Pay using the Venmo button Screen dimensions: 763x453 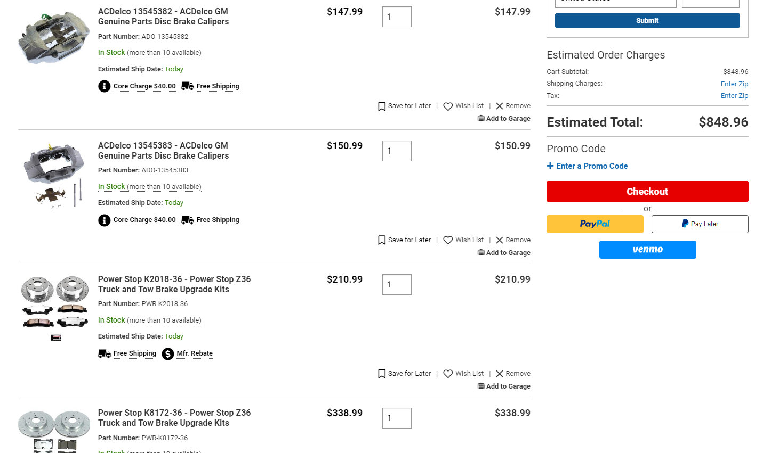tap(648, 250)
